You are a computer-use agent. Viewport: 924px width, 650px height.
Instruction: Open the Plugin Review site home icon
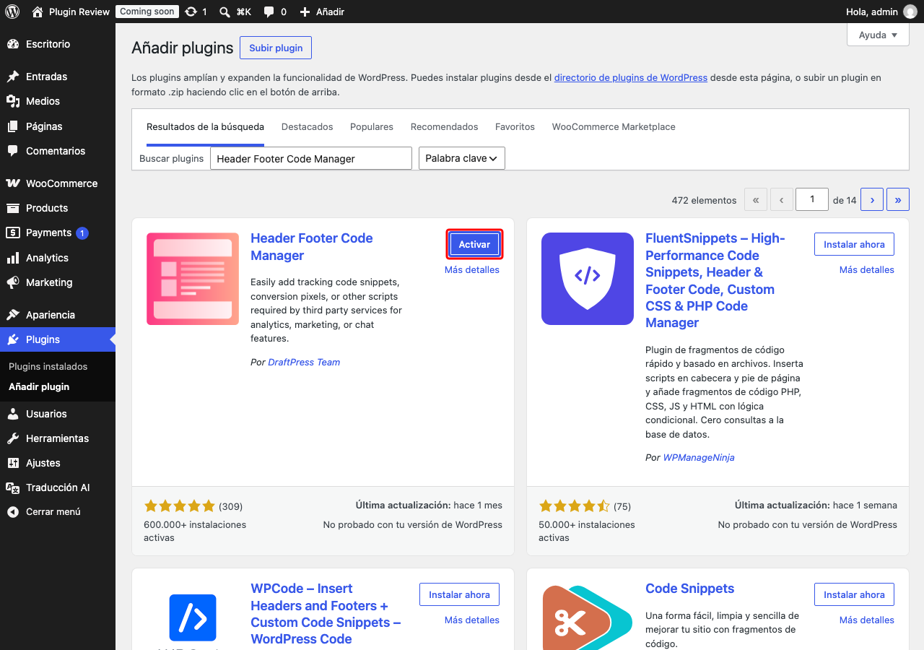coord(38,12)
